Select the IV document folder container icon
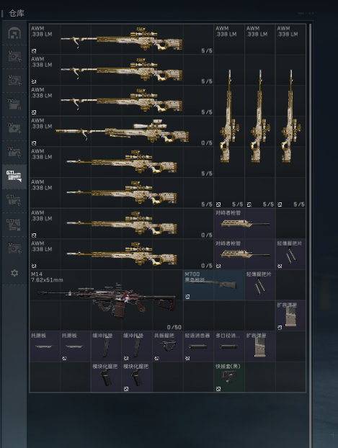This screenshot has width=338, height=448. (x=14, y=104)
